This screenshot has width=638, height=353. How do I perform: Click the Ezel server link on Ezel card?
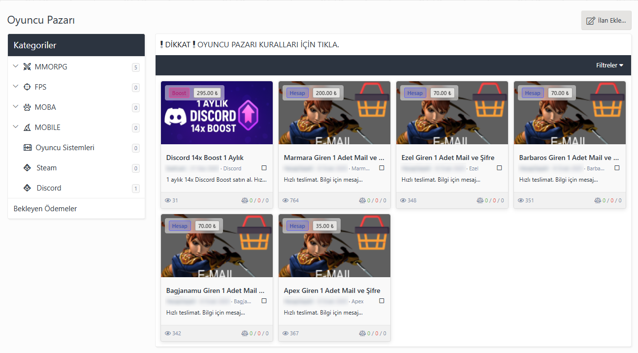473,168
